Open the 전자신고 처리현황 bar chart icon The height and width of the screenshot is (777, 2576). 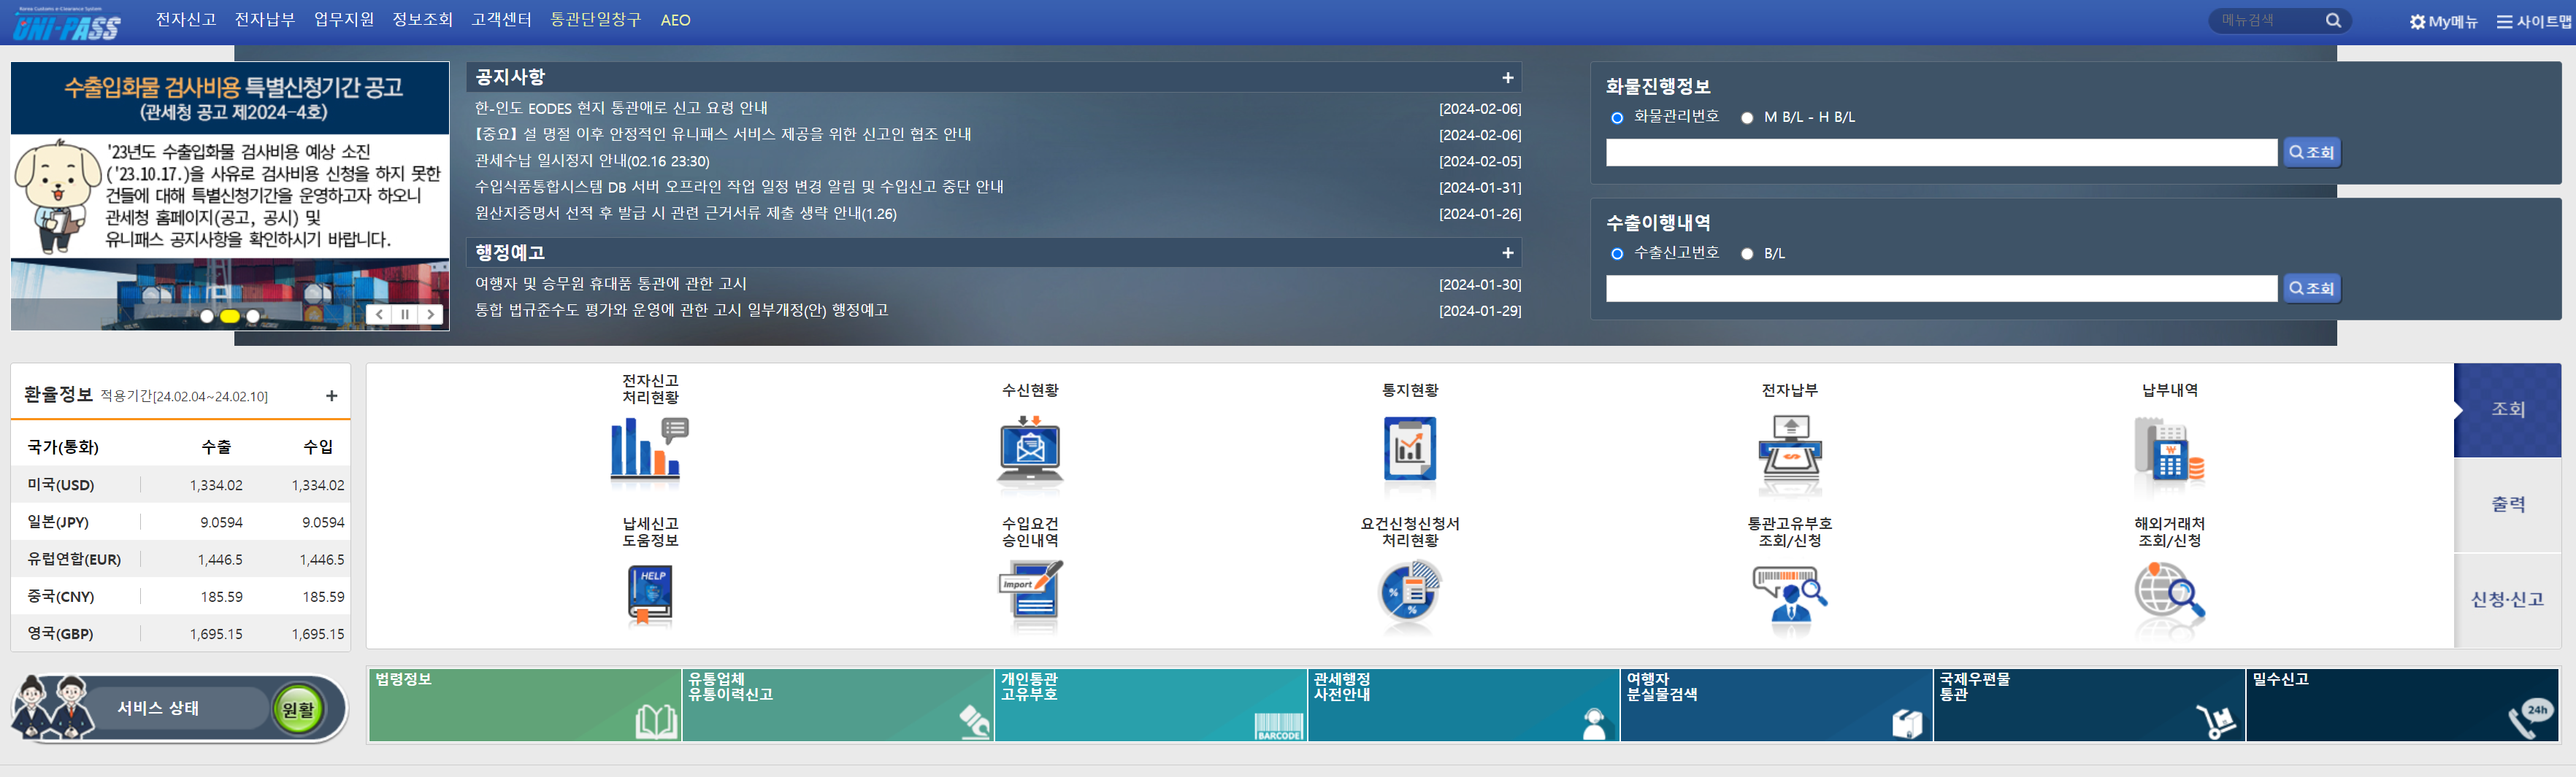[x=649, y=449]
